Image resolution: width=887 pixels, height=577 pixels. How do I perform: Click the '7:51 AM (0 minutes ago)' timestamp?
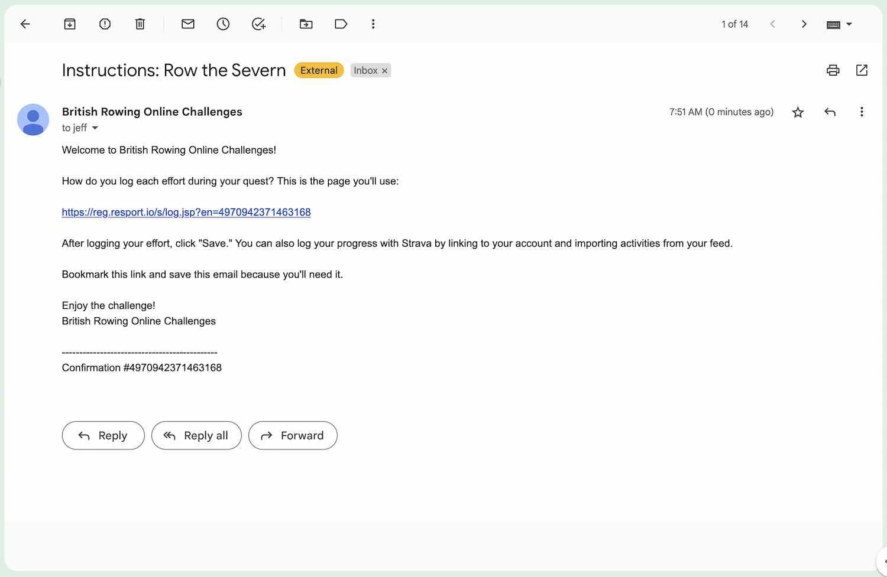coord(721,112)
